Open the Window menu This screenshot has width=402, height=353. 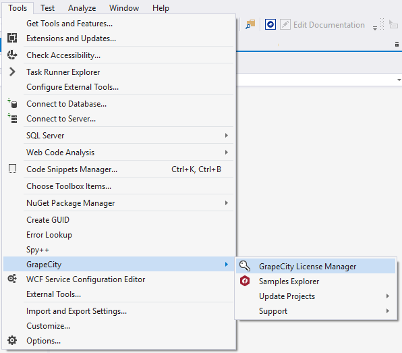click(124, 8)
